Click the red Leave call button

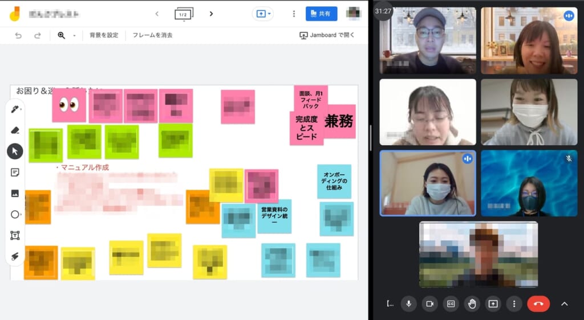point(538,304)
